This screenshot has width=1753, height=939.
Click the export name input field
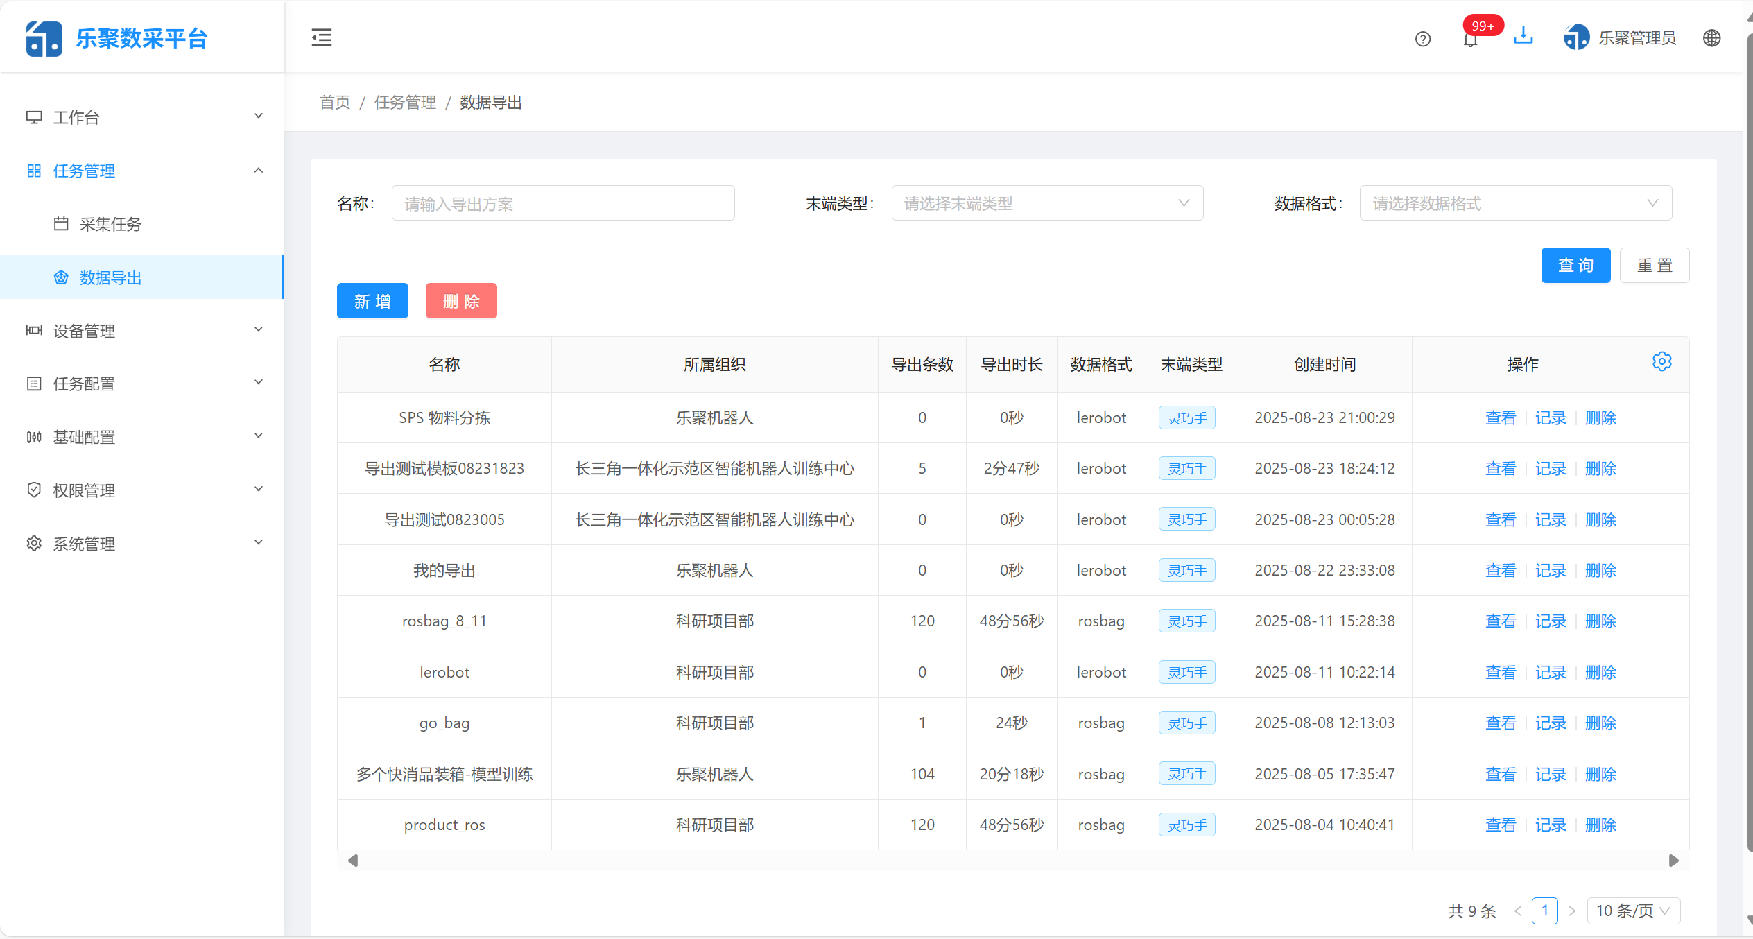point(563,203)
